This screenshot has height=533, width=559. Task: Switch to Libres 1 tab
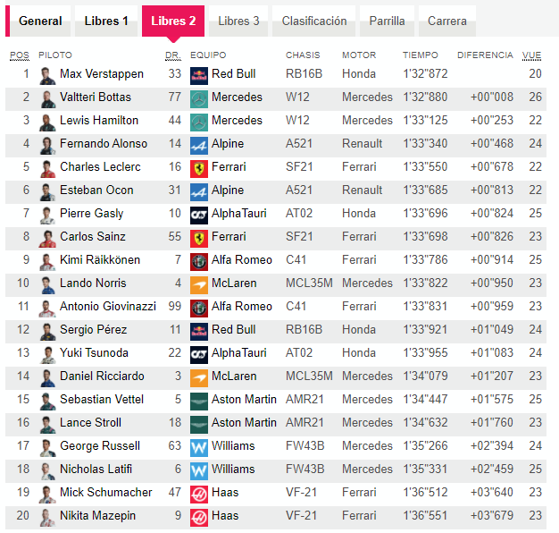[106, 21]
